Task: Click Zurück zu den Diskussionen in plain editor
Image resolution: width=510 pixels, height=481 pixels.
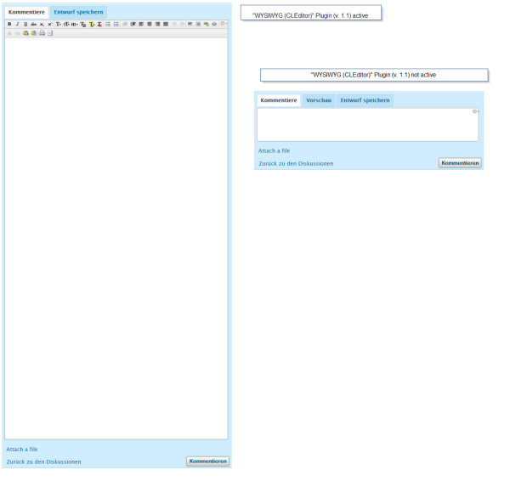Action: (296, 163)
